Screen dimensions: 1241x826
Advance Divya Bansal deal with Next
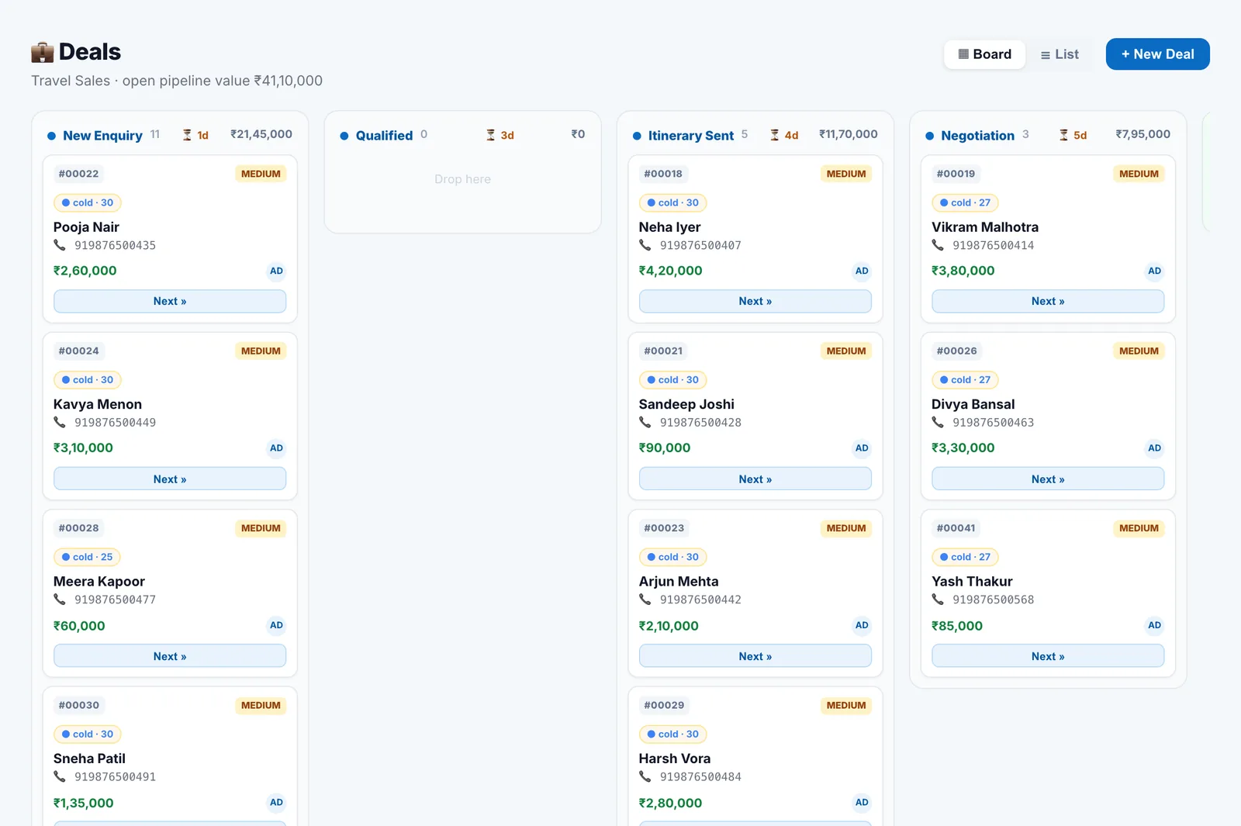click(1048, 479)
